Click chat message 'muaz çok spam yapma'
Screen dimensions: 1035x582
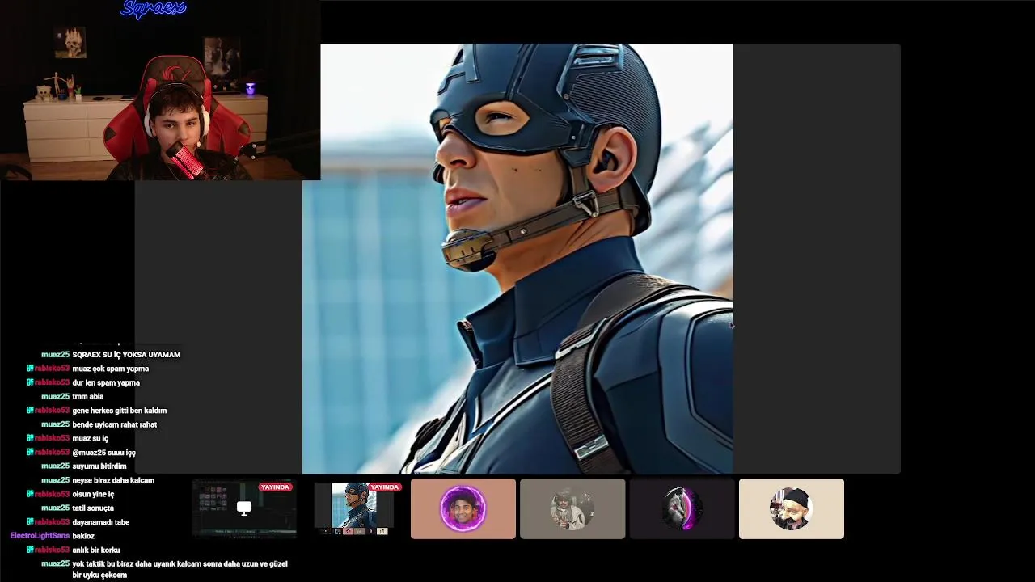tap(111, 369)
